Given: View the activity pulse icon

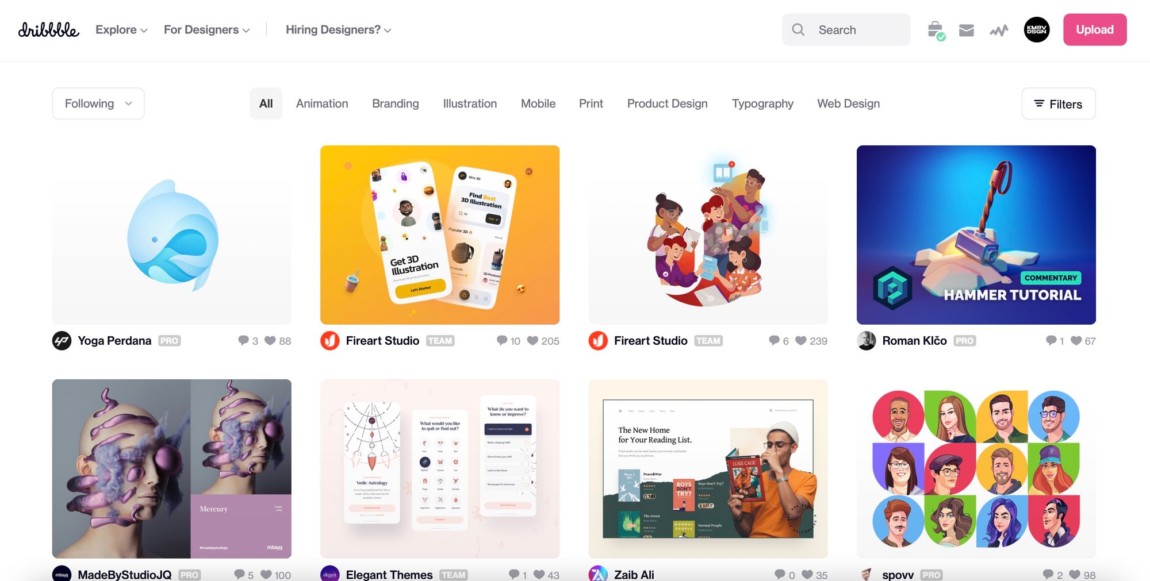Looking at the screenshot, I should click(x=999, y=30).
